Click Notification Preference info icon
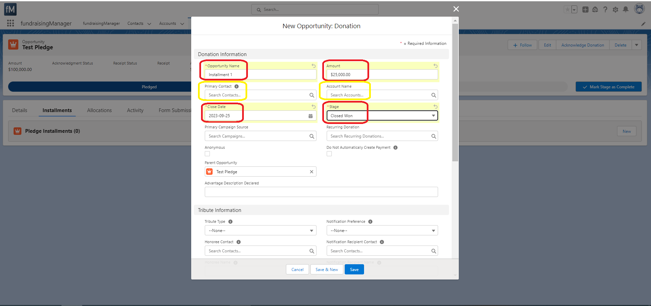The image size is (651, 306). (370, 221)
